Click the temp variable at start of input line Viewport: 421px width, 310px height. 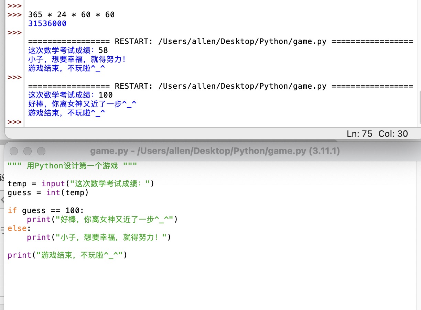tap(17, 184)
